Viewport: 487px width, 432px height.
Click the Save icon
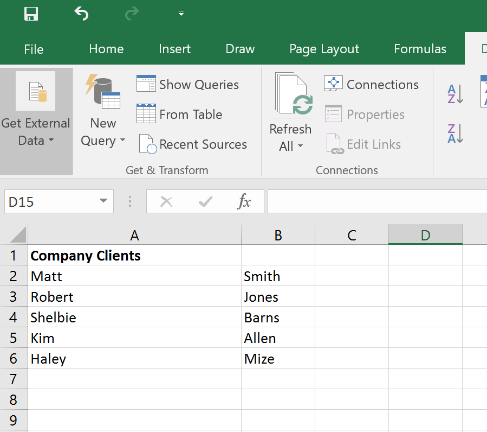click(31, 15)
